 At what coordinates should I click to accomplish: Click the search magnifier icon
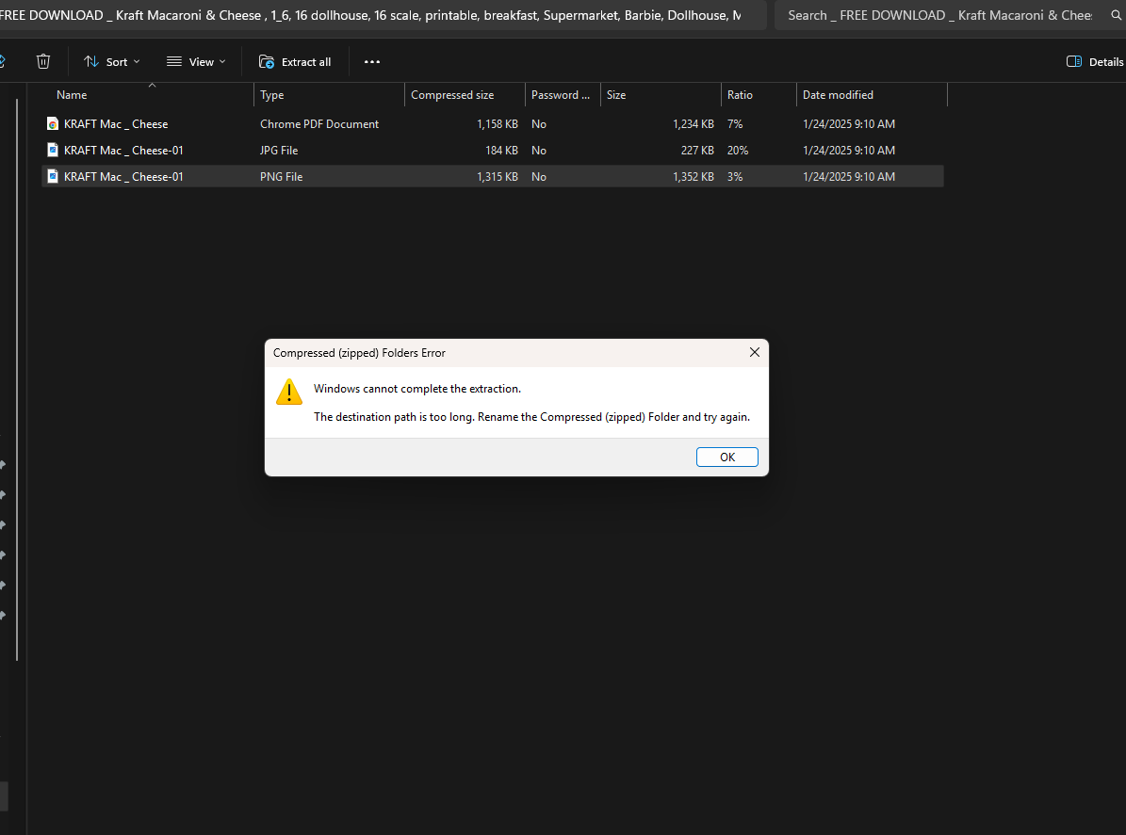1116,15
